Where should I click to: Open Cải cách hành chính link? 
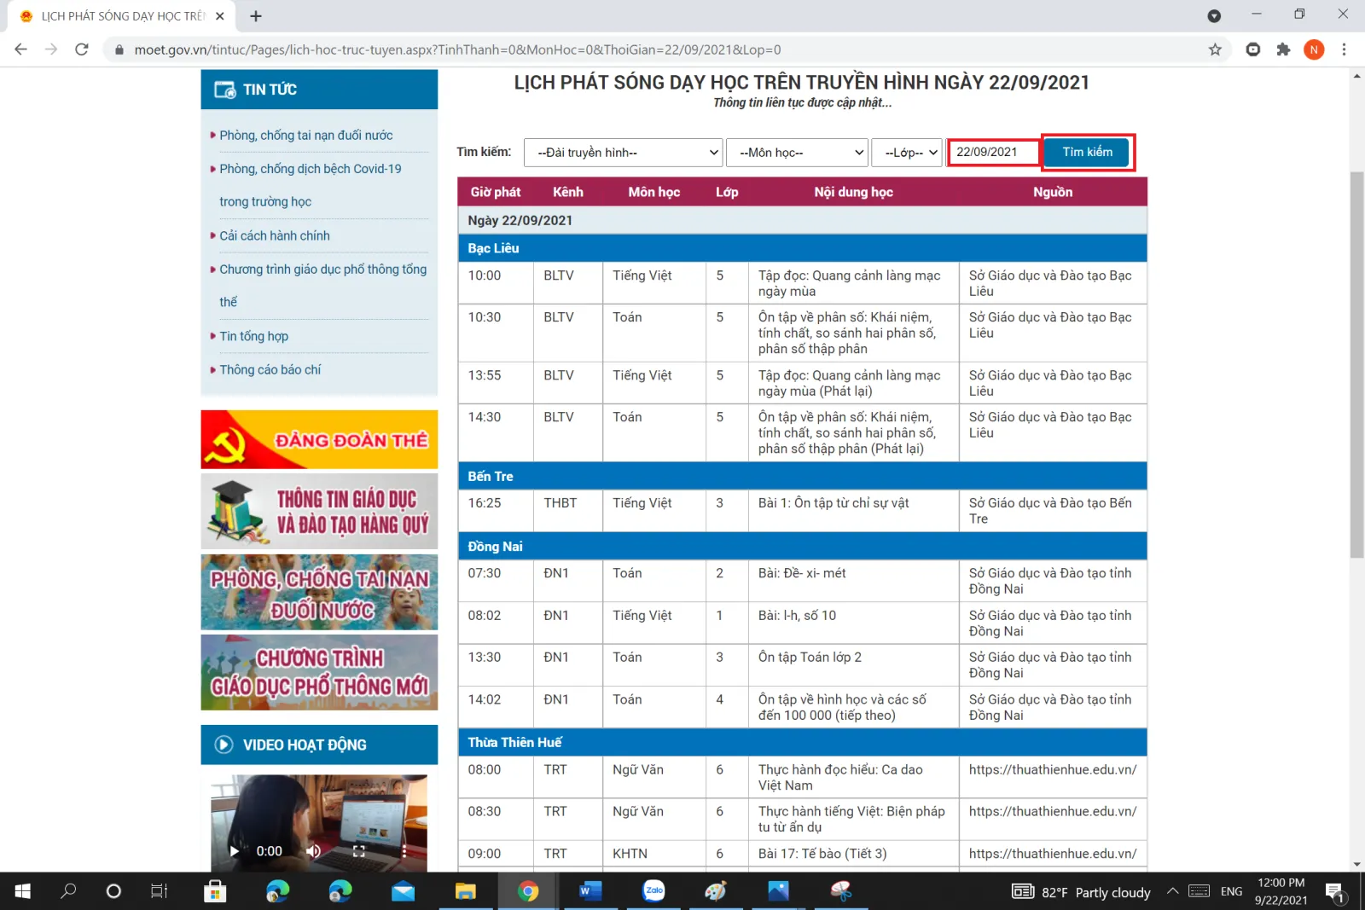274,235
